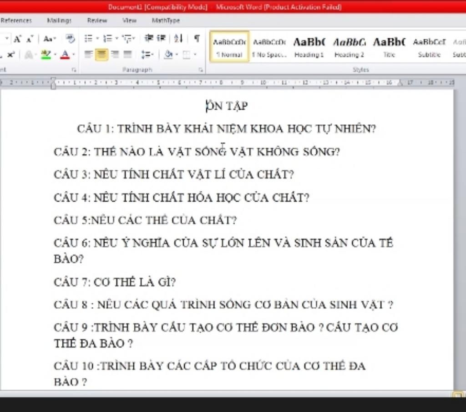466x412 pixels.
Task: Click the Borders icon
Action: (186, 54)
